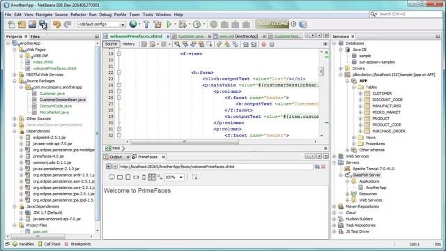Open the Window menu
Image resolution: width=446 pixels, height=251 pixels.
pyautogui.click(x=163, y=15)
